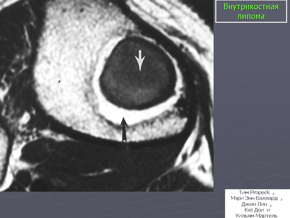Click the title box 'Внутрикостная липома'
Image resolution: width=290 pixels, height=218 pixels.
click(x=251, y=11)
